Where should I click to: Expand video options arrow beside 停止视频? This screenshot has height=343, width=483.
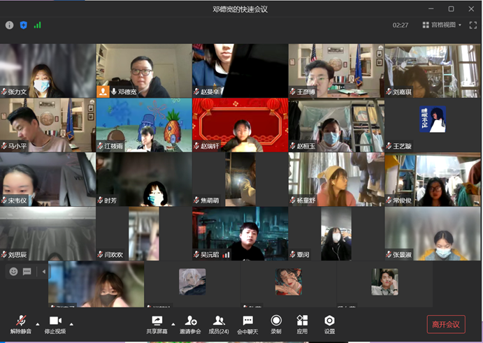tap(71, 324)
